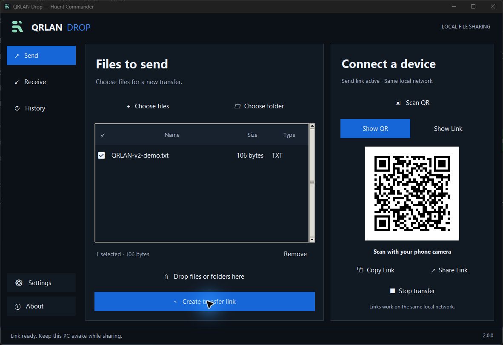The height and width of the screenshot is (345, 503).
Task: Click the file list scroll-down arrow
Action: (x=312, y=240)
